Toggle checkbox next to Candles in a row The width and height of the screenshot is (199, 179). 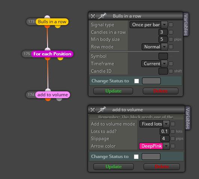pos(171,32)
